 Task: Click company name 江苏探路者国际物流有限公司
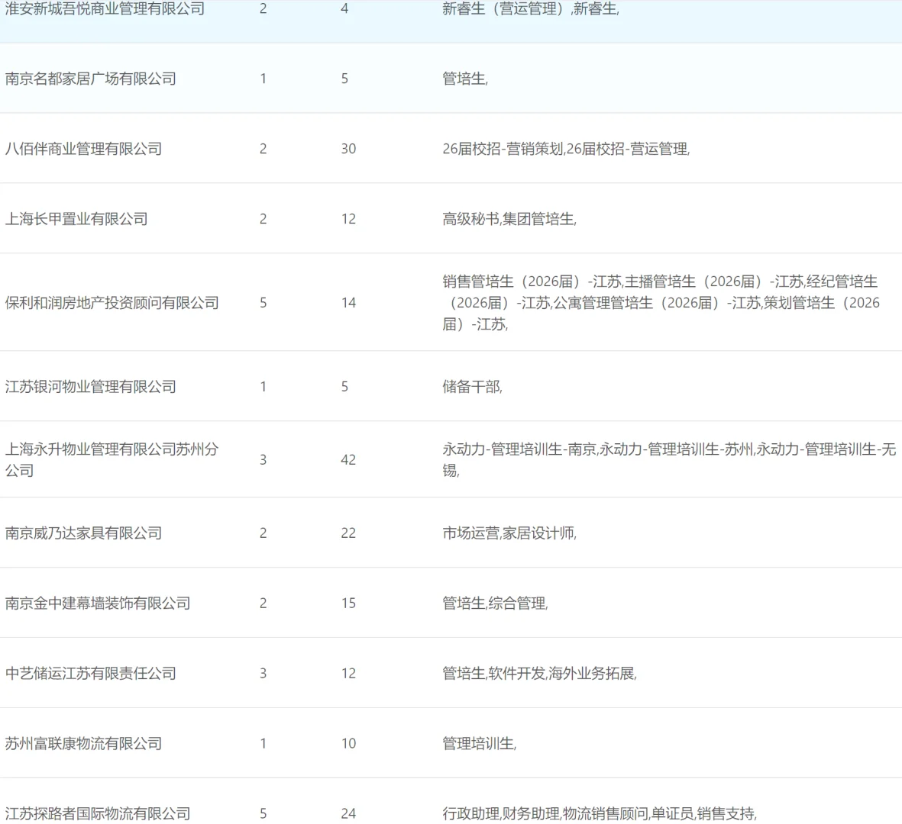tap(98, 813)
